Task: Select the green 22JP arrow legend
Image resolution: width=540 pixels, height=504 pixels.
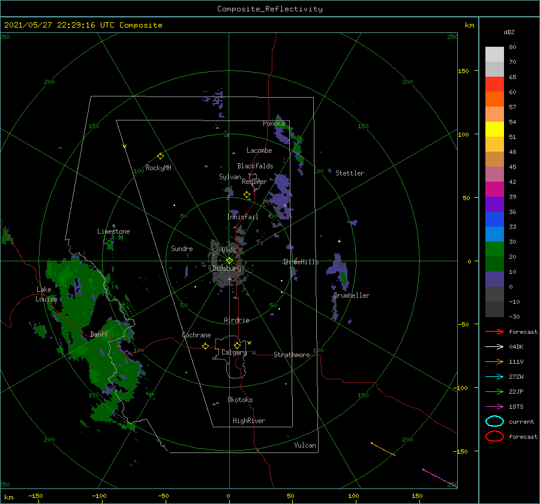Action: (494, 391)
